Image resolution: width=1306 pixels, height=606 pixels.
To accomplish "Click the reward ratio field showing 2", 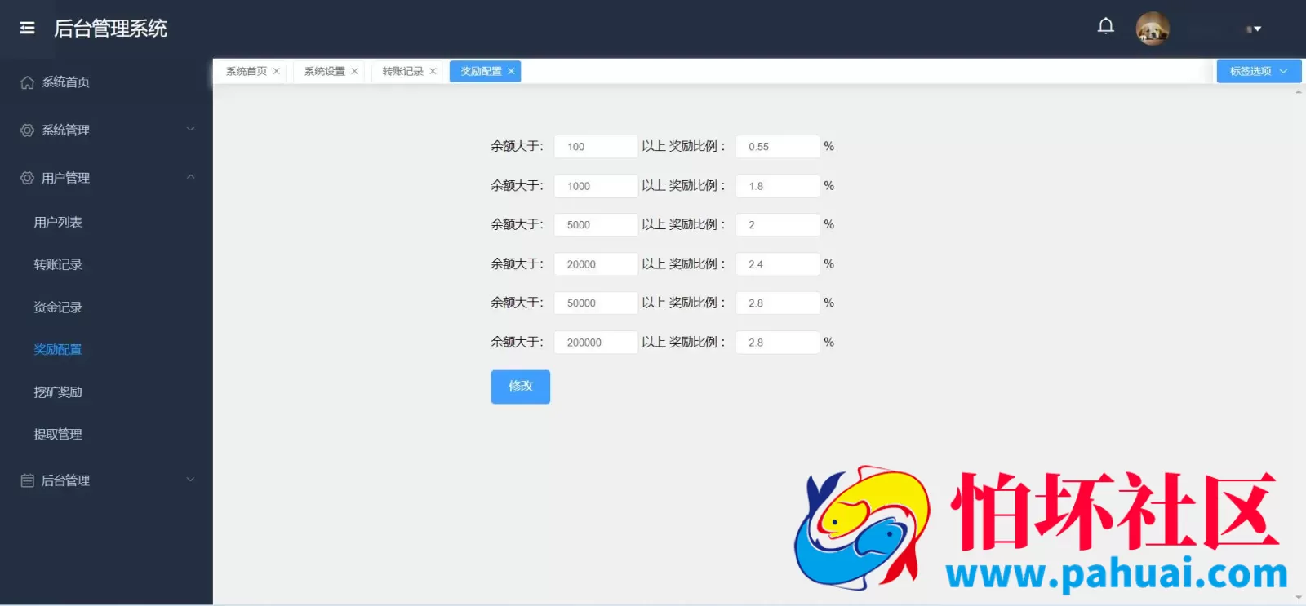I will 777,224.
